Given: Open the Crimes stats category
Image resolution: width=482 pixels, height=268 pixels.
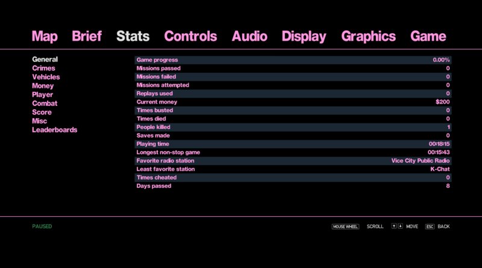Looking at the screenshot, I should [43, 68].
